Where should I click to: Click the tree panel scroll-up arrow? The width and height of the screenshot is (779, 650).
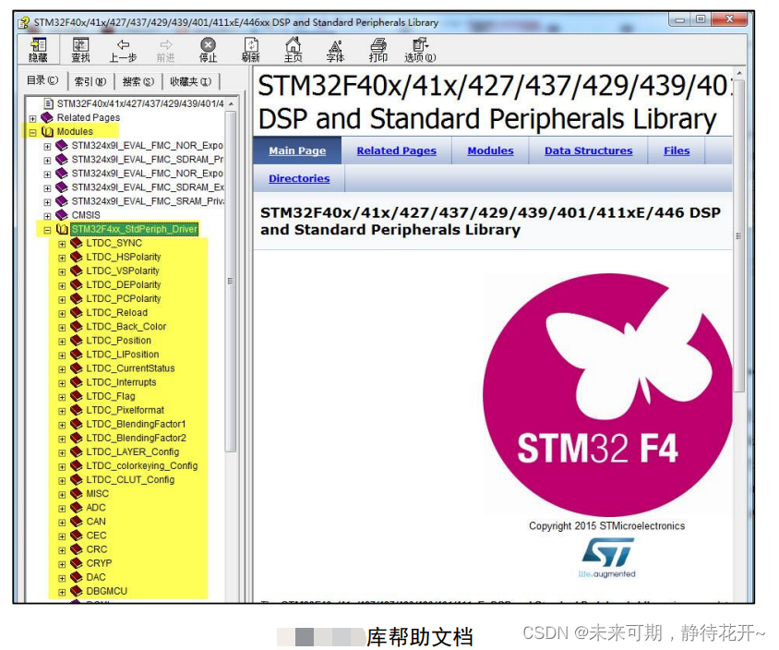coord(231,103)
